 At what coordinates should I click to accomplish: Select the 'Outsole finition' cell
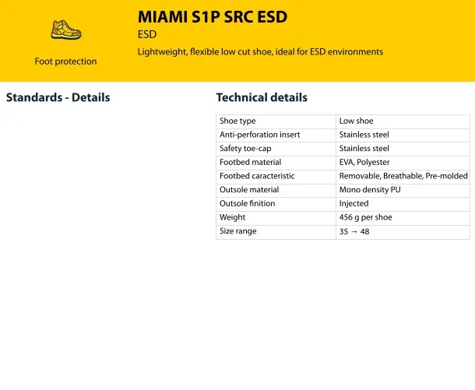[276, 204]
